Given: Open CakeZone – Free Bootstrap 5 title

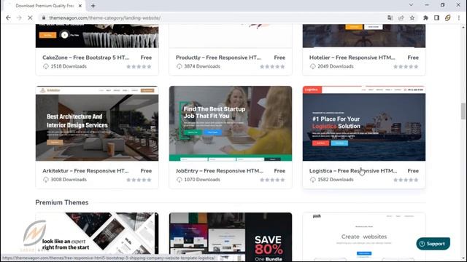Looking at the screenshot, I should pyautogui.click(x=86, y=57).
